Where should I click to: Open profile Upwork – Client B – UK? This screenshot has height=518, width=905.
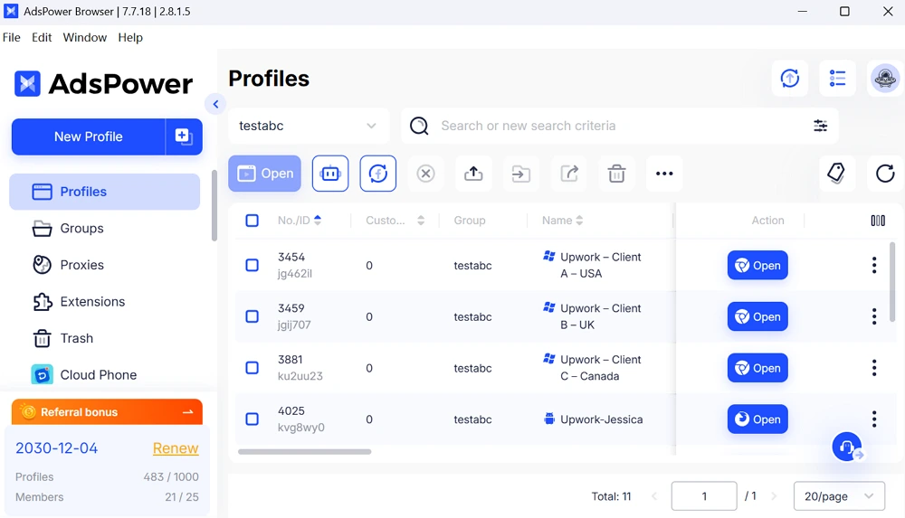point(757,316)
